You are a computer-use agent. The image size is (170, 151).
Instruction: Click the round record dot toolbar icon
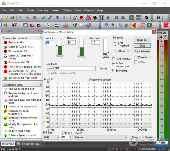point(108,18)
